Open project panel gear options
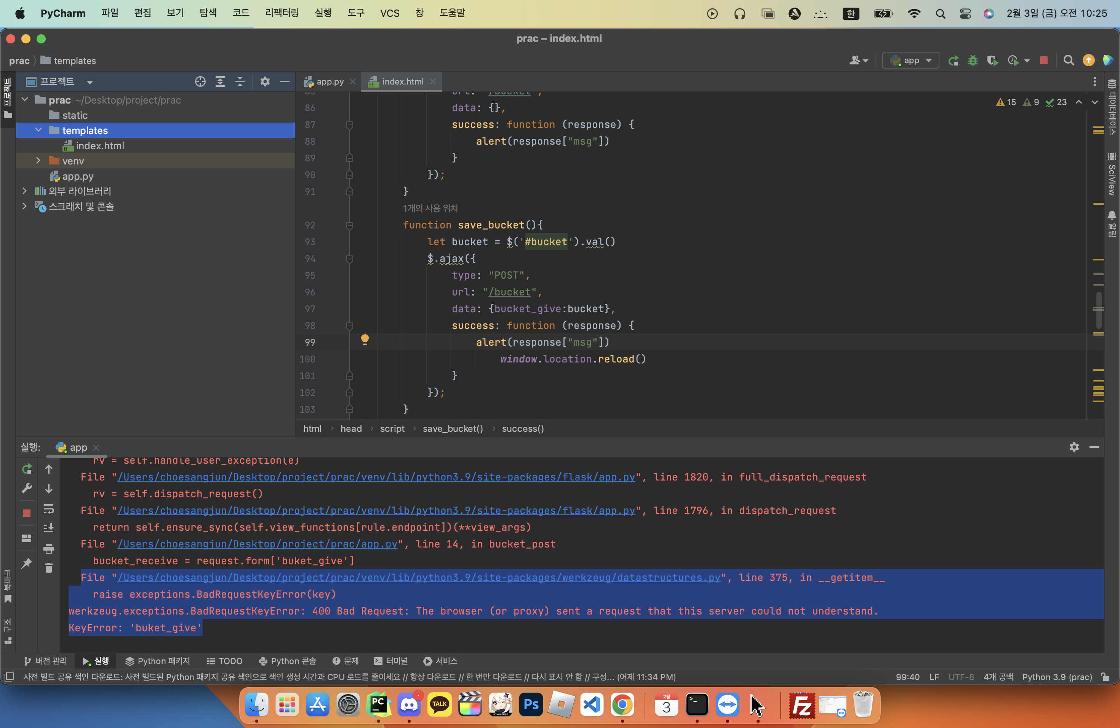The image size is (1120, 728). click(x=265, y=82)
